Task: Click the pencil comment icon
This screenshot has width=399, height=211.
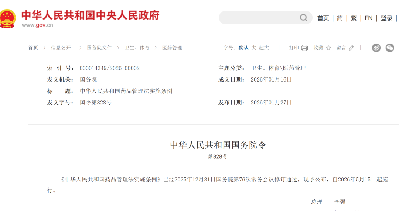Action: (351, 48)
